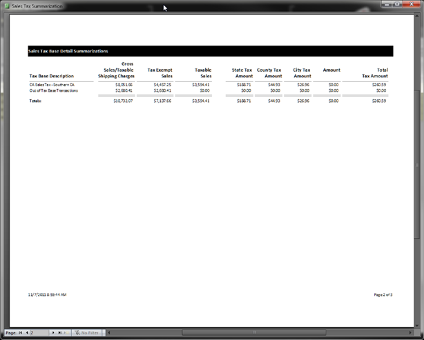The image size is (424, 340).
Task: Click the horizontal scrollbar left arrow
Action: [109, 332]
